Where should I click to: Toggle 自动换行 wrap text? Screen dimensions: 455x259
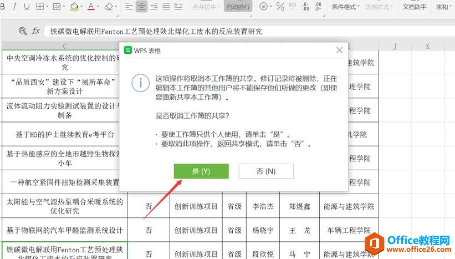pos(237,7)
